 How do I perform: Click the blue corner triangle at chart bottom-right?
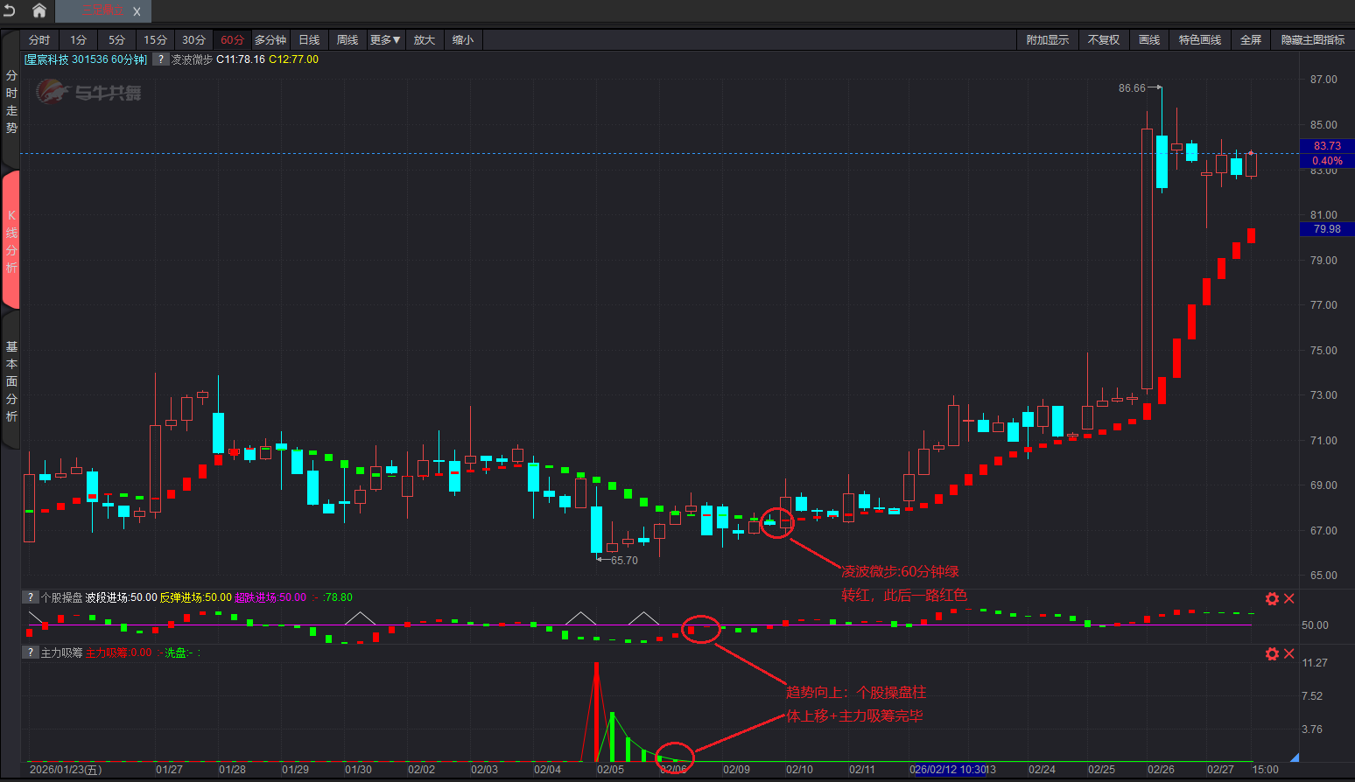(1294, 757)
